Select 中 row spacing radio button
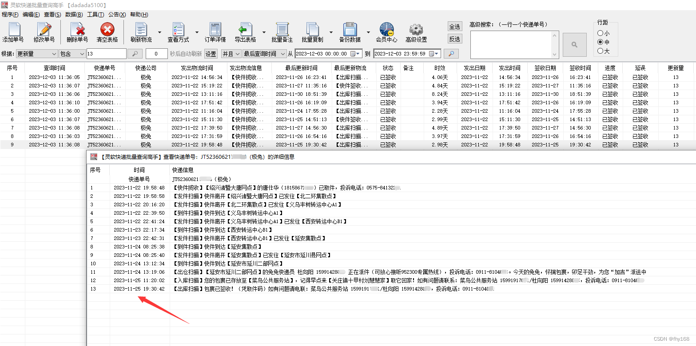This screenshot has width=696, height=346. (601, 42)
